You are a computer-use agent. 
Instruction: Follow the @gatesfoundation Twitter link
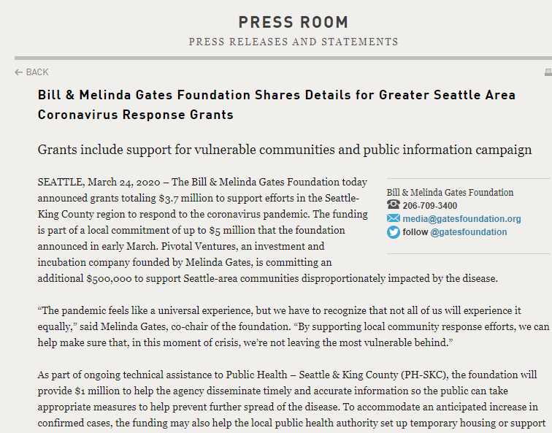click(468, 232)
